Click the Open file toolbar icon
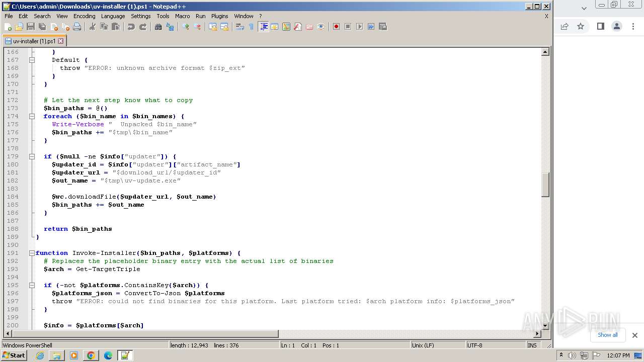 [19, 27]
